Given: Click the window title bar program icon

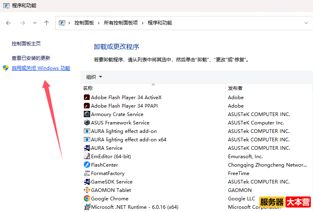Looking at the screenshot, I should tap(6, 6).
